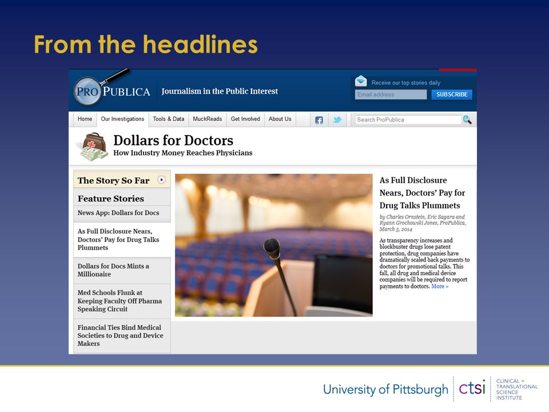This screenshot has height=412, width=549.
Task: Focus the Email address field
Action: point(391,94)
